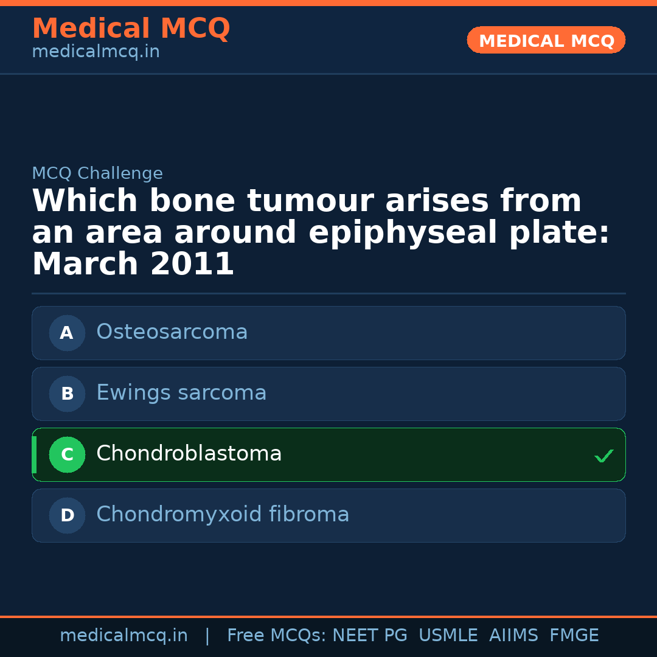The height and width of the screenshot is (657, 657).
Task: Click the green checkmark icon on option C
Action: click(603, 455)
